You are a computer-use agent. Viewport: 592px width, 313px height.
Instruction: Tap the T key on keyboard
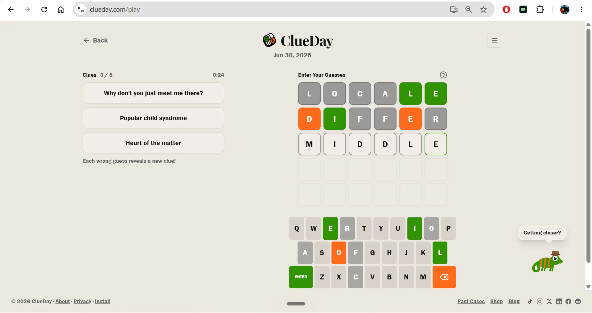point(364,228)
